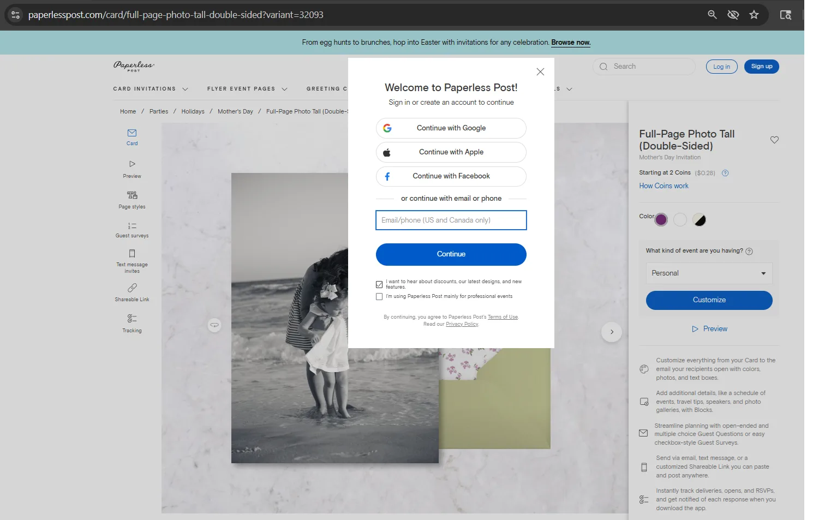Continue with Apple sign-in
The width and height of the screenshot is (813, 520).
(x=451, y=152)
